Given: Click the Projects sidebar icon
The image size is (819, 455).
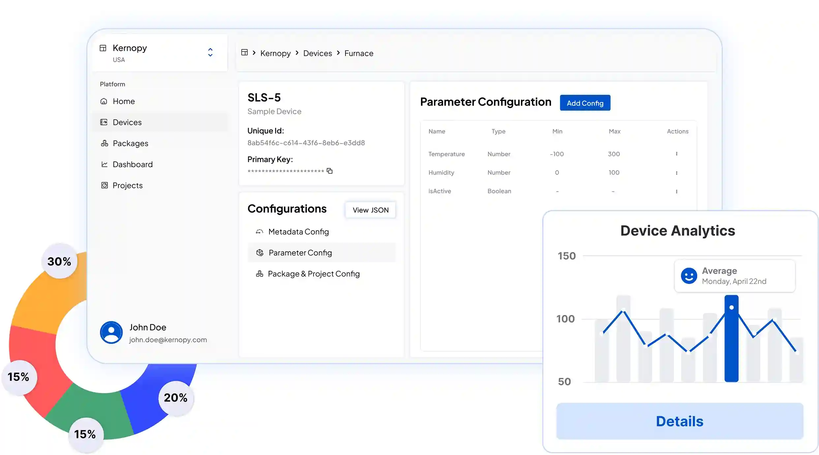Looking at the screenshot, I should click(105, 185).
